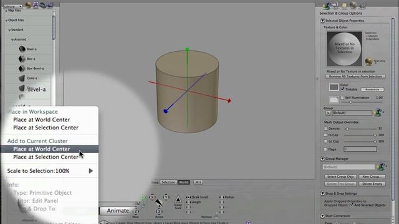Open the grey Color swatch
The image size is (399, 224).
(334, 87)
